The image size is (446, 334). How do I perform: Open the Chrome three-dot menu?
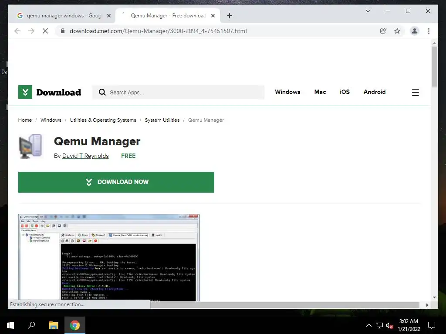click(x=429, y=31)
